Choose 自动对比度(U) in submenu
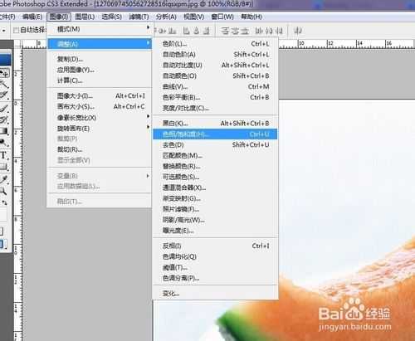Image resolution: width=415 pixels, height=341 pixels. (215, 66)
